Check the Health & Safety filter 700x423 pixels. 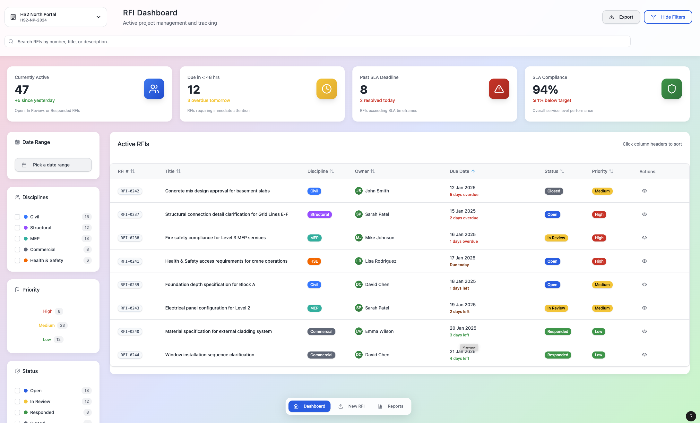[x=17, y=260]
